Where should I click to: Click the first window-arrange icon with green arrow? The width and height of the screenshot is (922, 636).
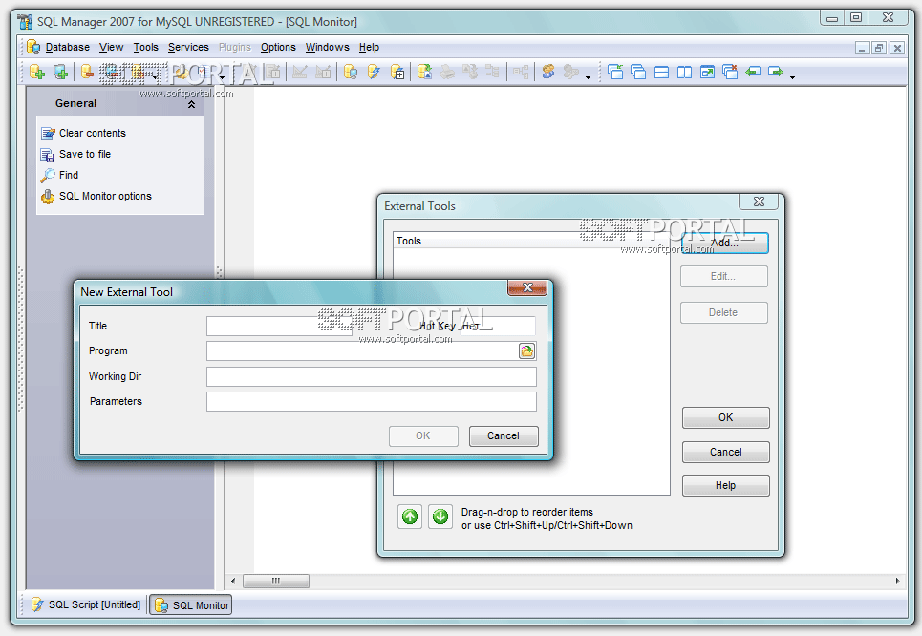pyautogui.click(x=615, y=72)
